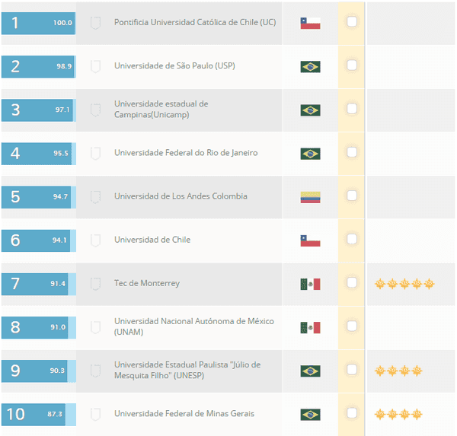Click the Brazil flag in the UNESP row
457x436 pixels.
click(311, 371)
